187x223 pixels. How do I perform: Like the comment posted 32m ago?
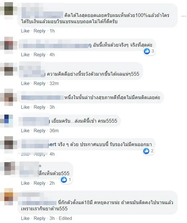25,83
